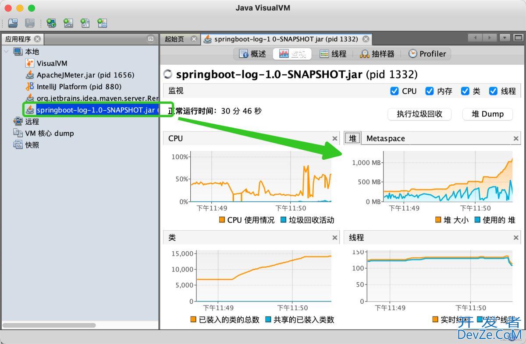Screen dimensions: 526x344
Task: Click the 已装入的类的总数 legend swatch
Action: (193, 319)
